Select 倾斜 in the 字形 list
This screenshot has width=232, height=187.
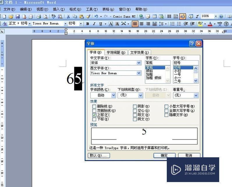coord(149,71)
